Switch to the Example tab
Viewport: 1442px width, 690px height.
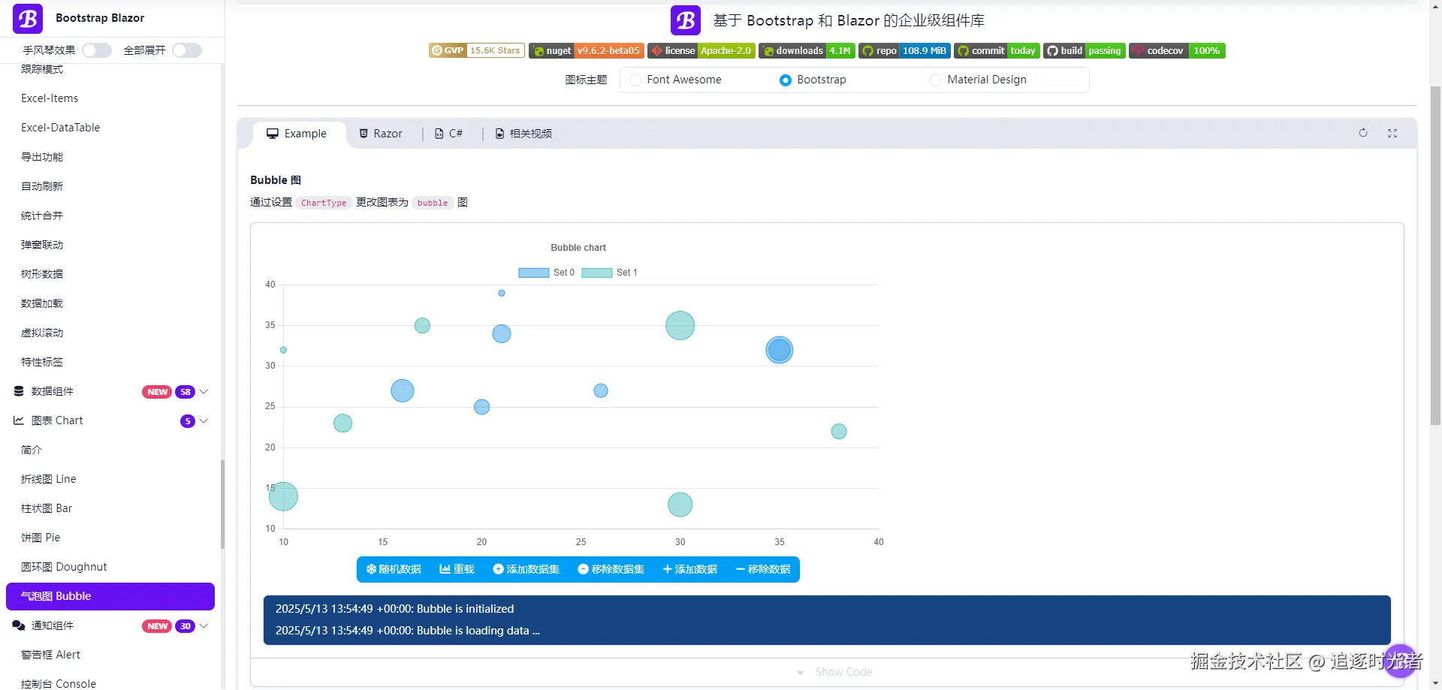(x=297, y=134)
